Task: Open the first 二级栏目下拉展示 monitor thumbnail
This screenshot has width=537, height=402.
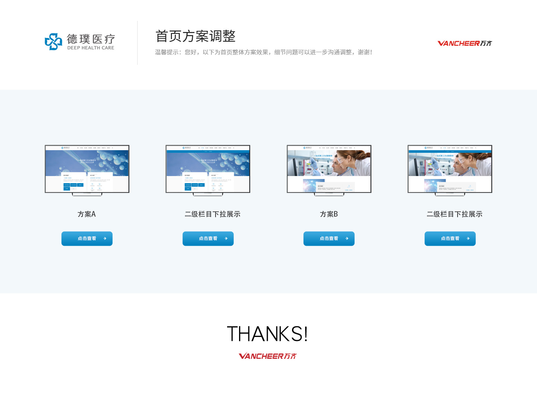Action: click(208, 170)
